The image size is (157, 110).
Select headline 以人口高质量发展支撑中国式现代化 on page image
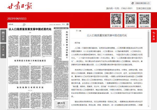tap(30, 29)
